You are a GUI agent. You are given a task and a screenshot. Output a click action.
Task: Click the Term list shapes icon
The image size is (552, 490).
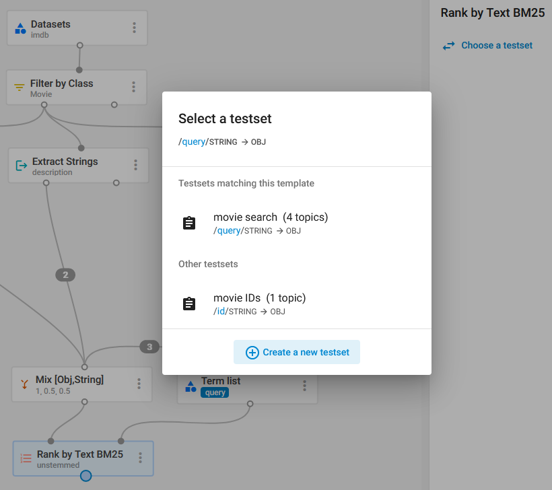click(x=191, y=386)
